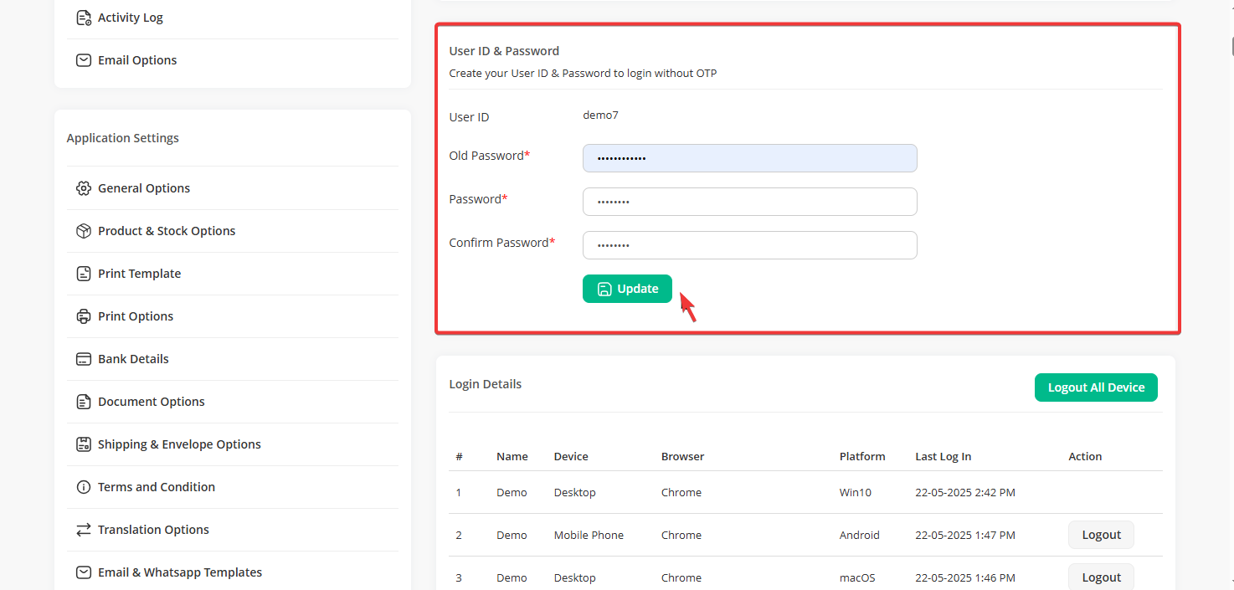Click the Last Log In column header

(943, 457)
